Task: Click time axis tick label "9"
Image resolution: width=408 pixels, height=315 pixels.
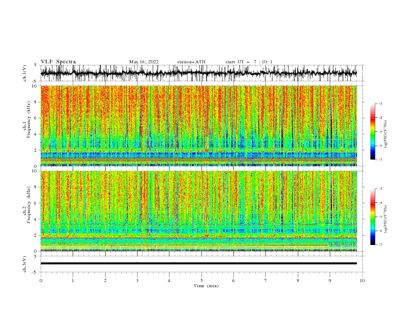Action: coord(330,281)
